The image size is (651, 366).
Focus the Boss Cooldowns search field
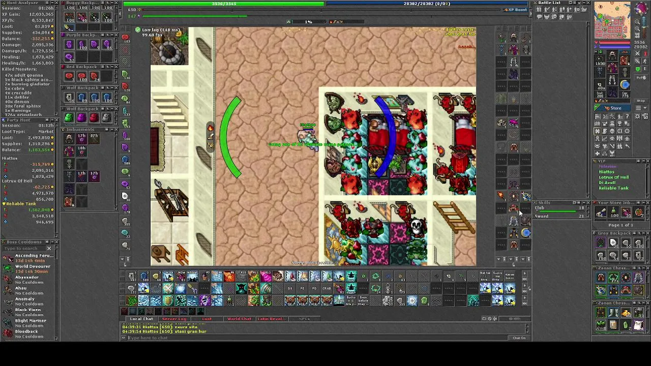(25, 249)
